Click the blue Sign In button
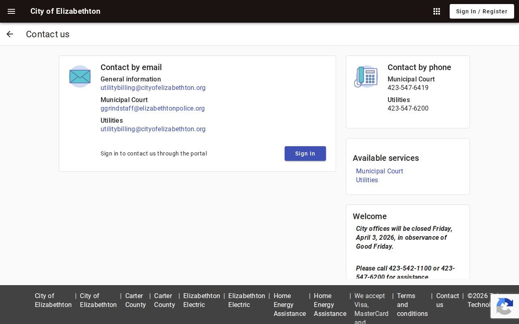Screen dimensions: 519x324 click(x=305, y=153)
